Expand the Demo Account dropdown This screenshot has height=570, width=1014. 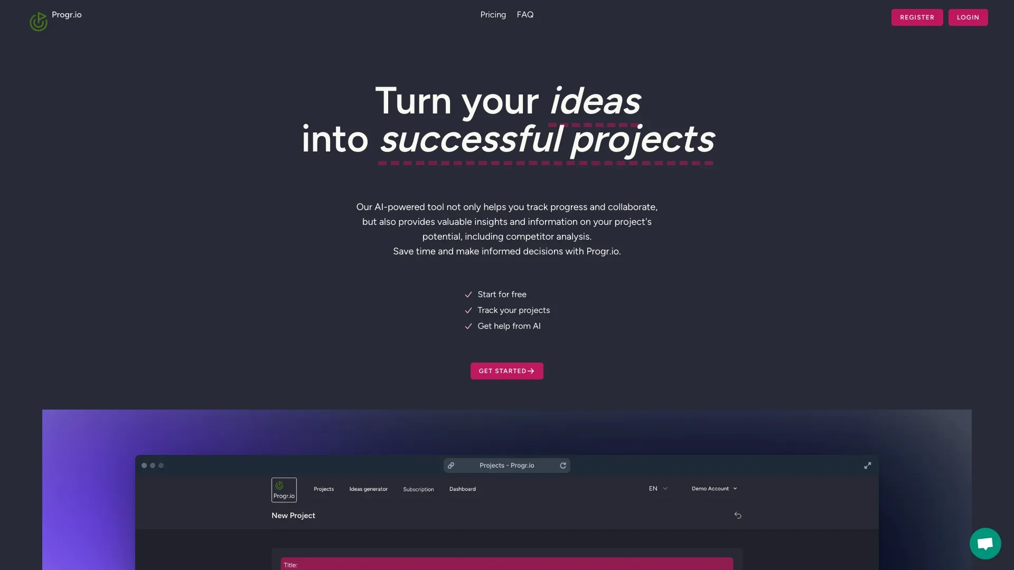pyautogui.click(x=714, y=489)
